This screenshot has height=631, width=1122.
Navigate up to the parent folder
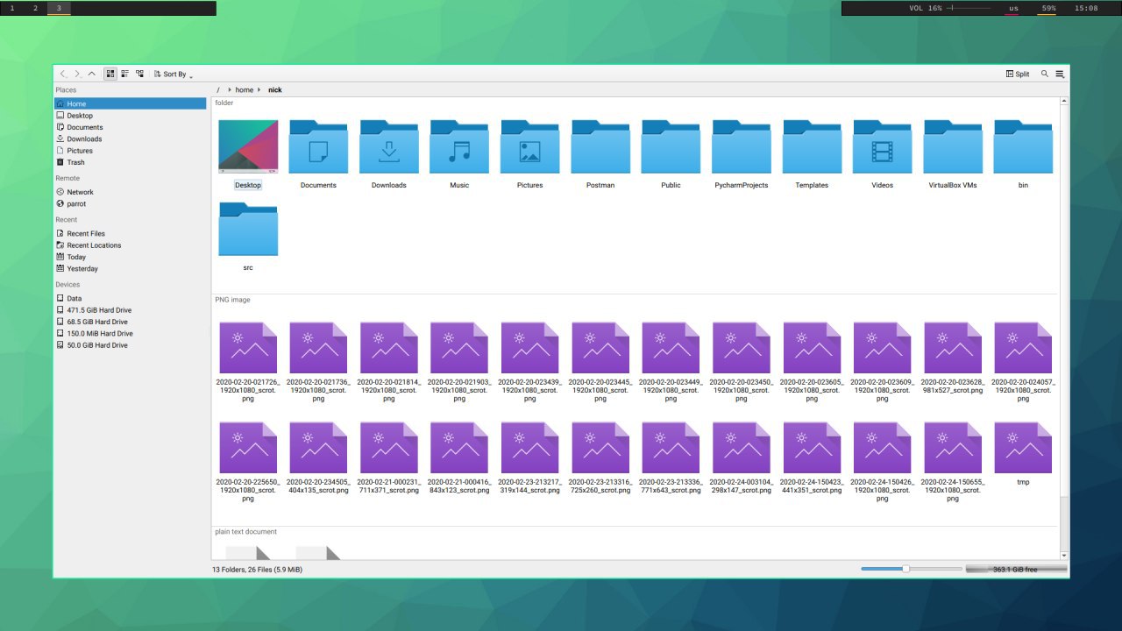[x=91, y=74]
